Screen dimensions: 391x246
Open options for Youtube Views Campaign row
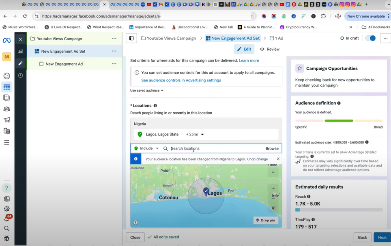point(114,39)
